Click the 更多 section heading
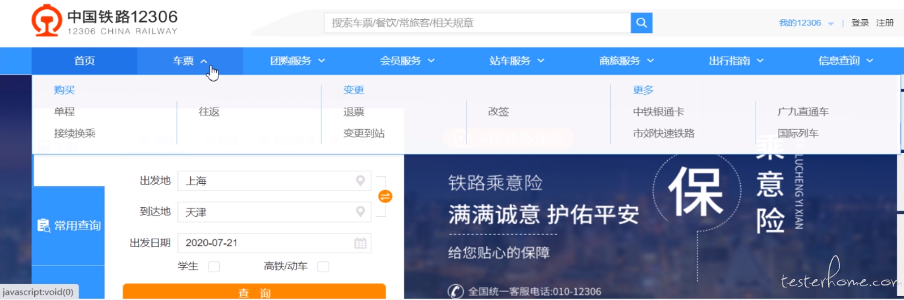 pyautogui.click(x=643, y=90)
